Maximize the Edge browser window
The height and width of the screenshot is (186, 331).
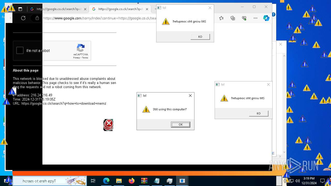click(254, 7)
